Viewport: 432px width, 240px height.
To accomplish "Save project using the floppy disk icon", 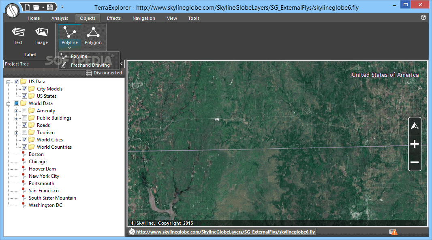I will [x=50, y=7].
